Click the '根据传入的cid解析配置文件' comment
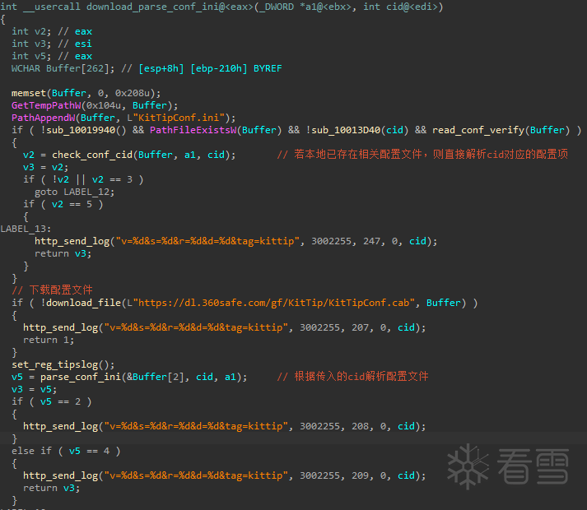The height and width of the screenshot is (510, 587). click(x=352, y=377)
